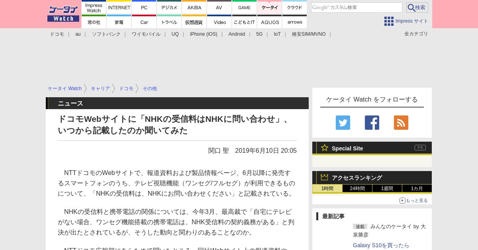
Task: Open the GAME Watch tab
Action: point(244,8)
